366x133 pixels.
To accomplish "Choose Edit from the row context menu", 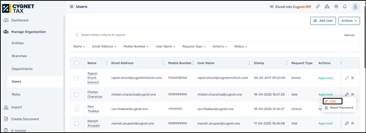I will 332,101.
